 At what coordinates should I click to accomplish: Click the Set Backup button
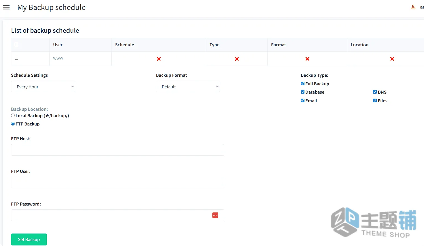point(29,239)
